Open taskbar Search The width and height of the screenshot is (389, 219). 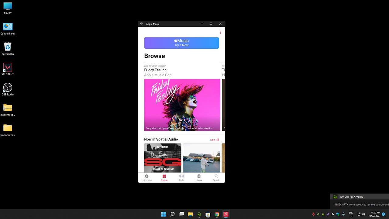(x=172, y=214)
